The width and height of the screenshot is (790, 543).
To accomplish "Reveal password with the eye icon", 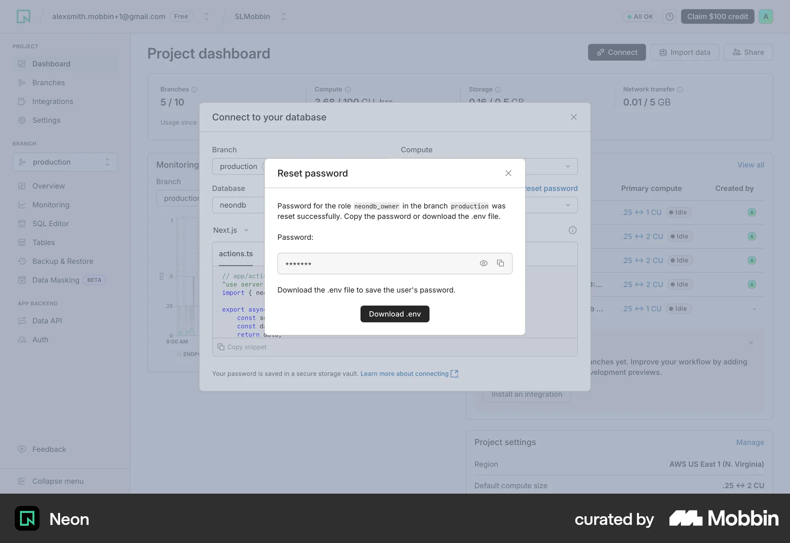I will (x=483, y=263).
